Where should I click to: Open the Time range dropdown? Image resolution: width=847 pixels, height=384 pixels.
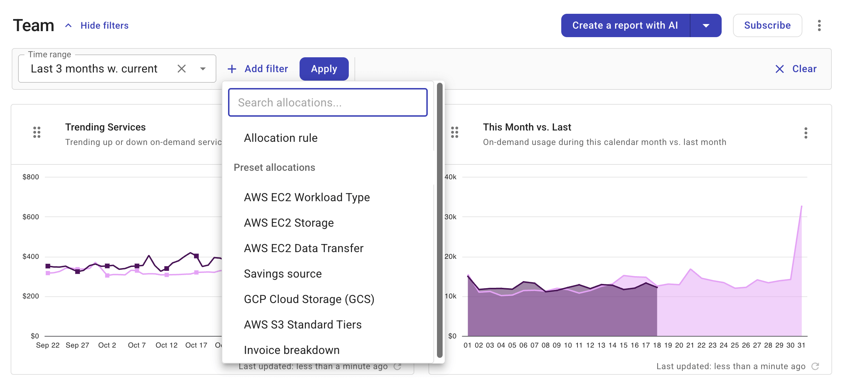(x=202, y=69)
